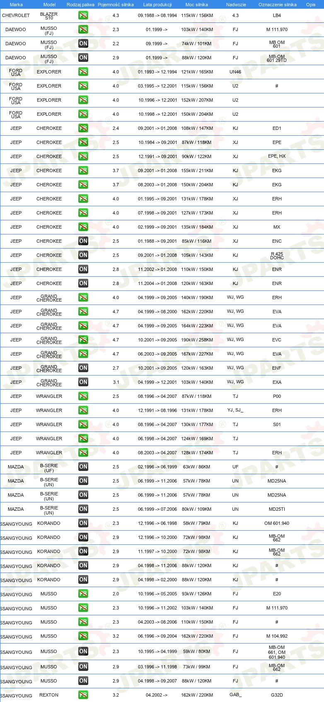Click petrol icon in Ford Explorer 121kW row
The width and height of the screenshot is (324, 702).
click(x=83, y=72)
